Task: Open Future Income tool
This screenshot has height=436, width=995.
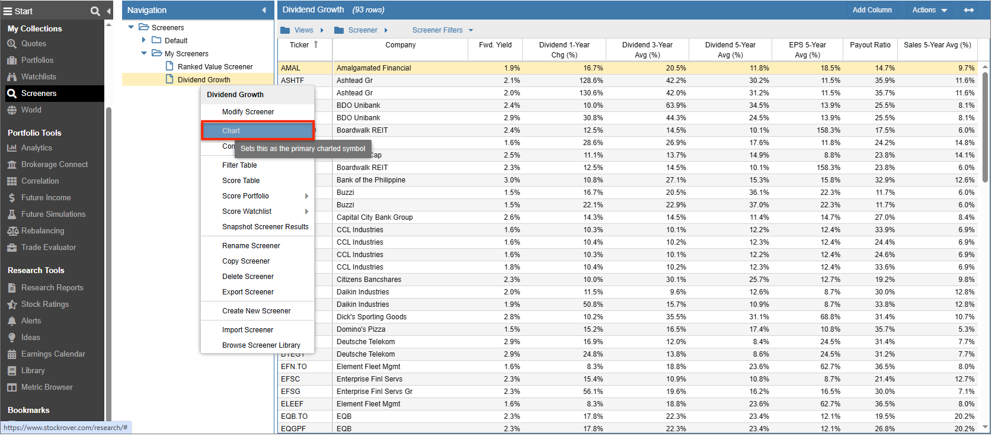Action: pos(46,197)
